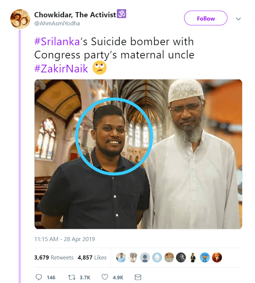Click the egg default avatar
Image resolution: width=255 pixels, height=283 pixels.
157,257
